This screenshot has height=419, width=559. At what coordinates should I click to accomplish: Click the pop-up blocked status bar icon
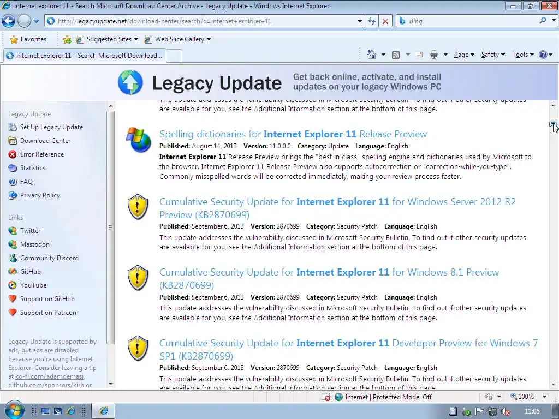pyautogui.click(x=326, y=397)
